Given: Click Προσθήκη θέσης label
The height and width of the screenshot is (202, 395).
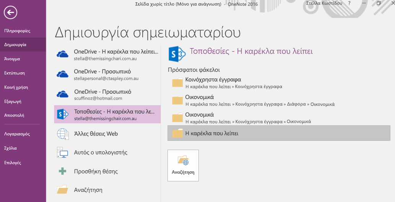Looking at the screenshot, I should coord(96,171).
